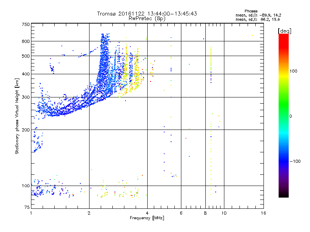Viewport: 310px width, 232px height.
Task: Click the plot title "Tromsø 20161122 13:44:00-13:45:43"
Action: 147,14
